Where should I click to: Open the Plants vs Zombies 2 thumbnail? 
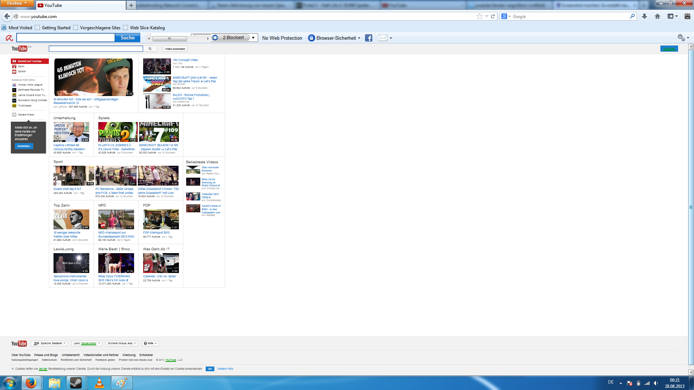click(118, 132)
